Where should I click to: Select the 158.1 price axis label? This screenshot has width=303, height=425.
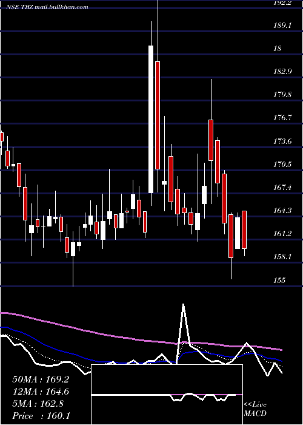(x=282, y=256)
